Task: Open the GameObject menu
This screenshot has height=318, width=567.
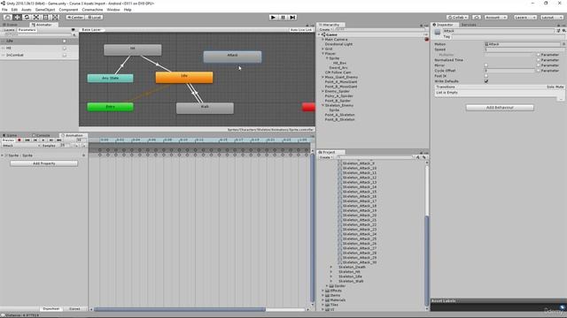Action: pyautogui.click(x=45, y=10)
